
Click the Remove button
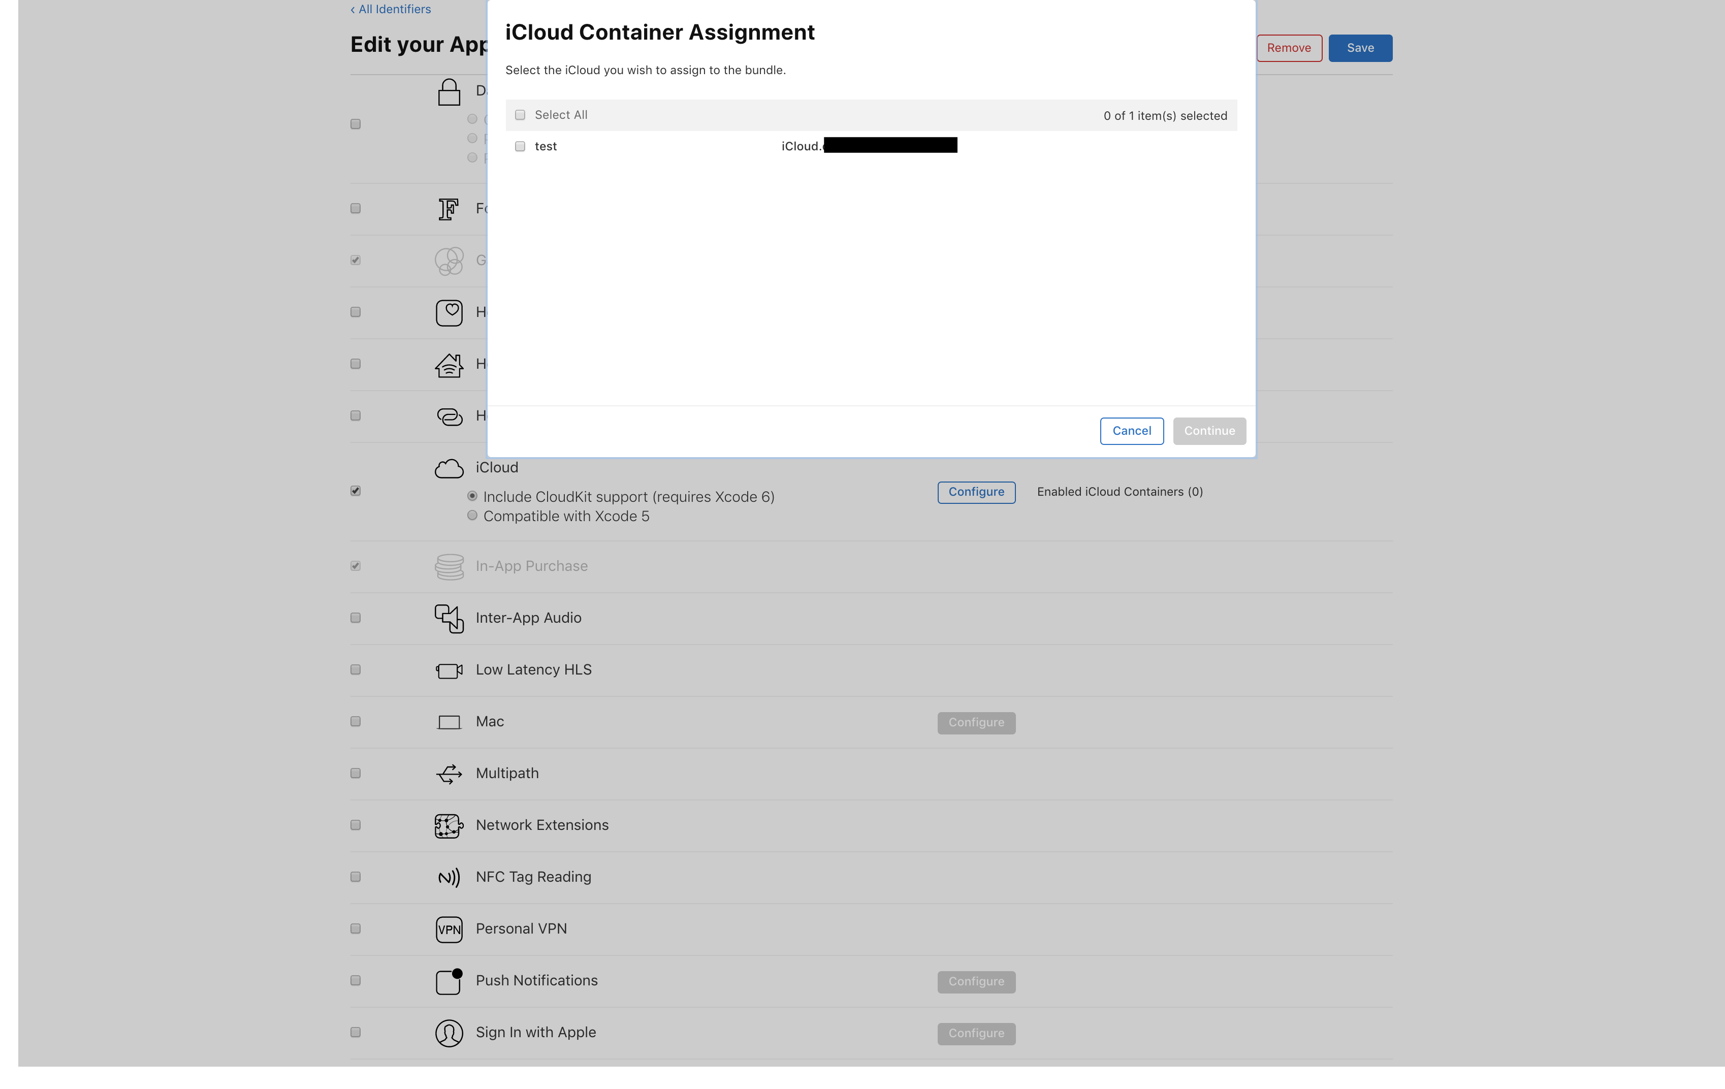click(1289, 48)
